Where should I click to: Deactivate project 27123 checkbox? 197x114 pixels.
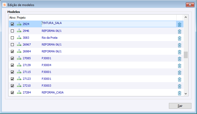point(12,79)
